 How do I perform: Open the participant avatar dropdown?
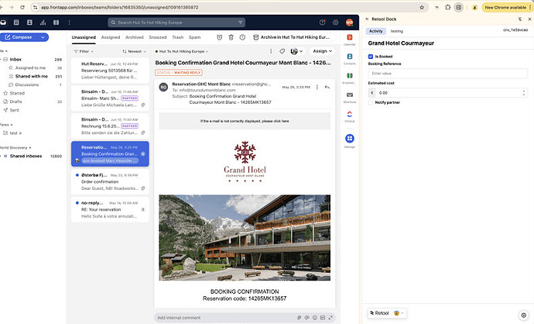click(296, 51)
